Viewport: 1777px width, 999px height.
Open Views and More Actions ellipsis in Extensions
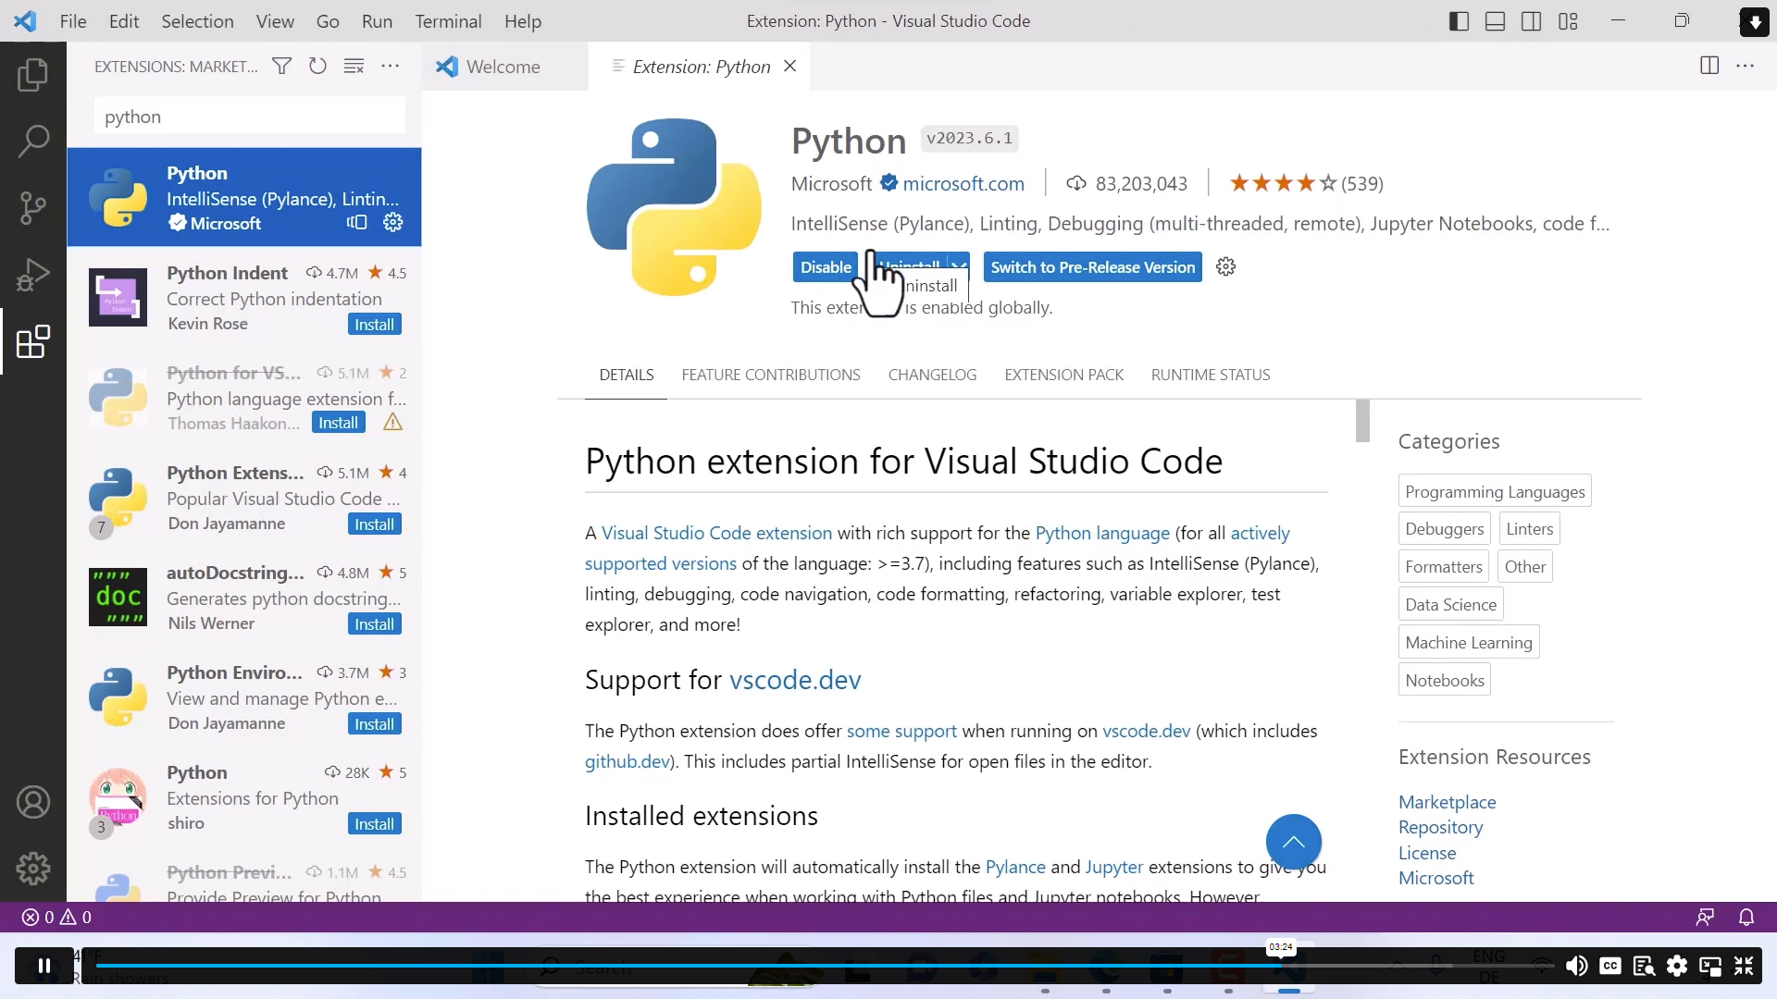pyautogui.click(x=391, y=67)
